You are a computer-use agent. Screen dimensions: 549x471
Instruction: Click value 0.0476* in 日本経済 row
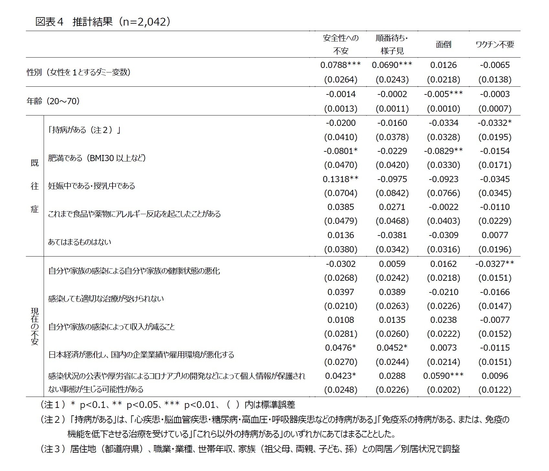[x=341, y=348]
